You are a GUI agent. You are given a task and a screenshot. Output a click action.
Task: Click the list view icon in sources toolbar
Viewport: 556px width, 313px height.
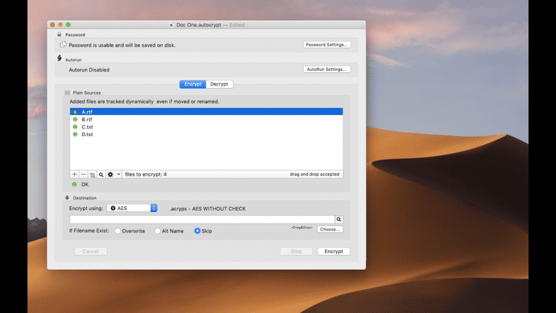(x=92, y=174)
